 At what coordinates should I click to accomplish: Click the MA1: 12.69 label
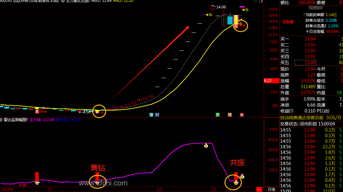[x=101, y=1]
